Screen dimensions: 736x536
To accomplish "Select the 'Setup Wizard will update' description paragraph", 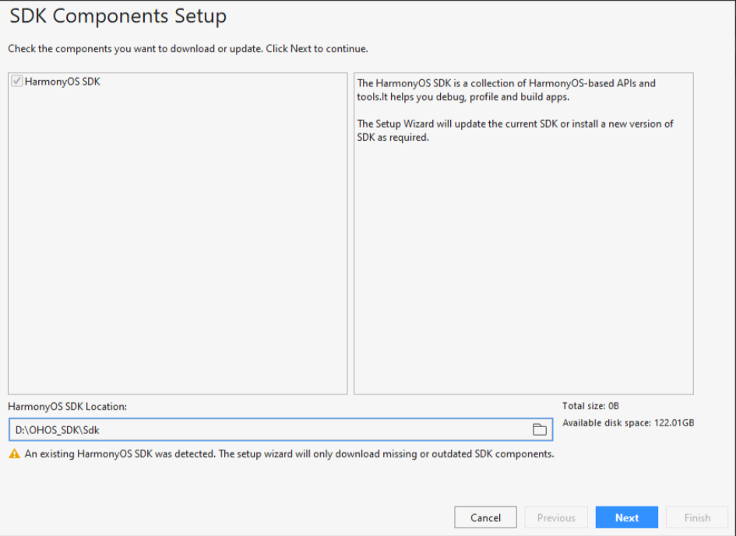I will point(515,131).
